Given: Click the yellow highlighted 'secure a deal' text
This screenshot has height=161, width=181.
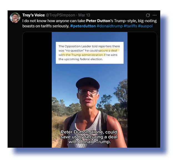Looking at the screenshot, I should tap(108, 51).
